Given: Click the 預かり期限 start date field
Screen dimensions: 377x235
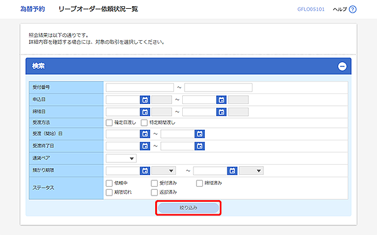Looking at the screenshot, I should tap(123, 170).
